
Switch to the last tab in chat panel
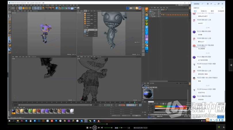coord(221,11)
